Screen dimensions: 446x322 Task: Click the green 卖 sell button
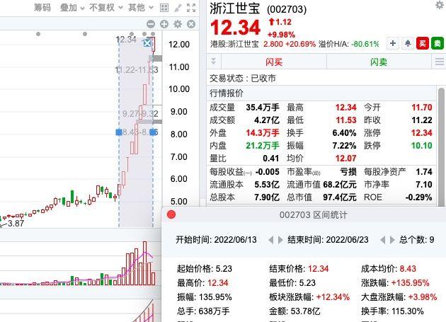tap(438, 43)
